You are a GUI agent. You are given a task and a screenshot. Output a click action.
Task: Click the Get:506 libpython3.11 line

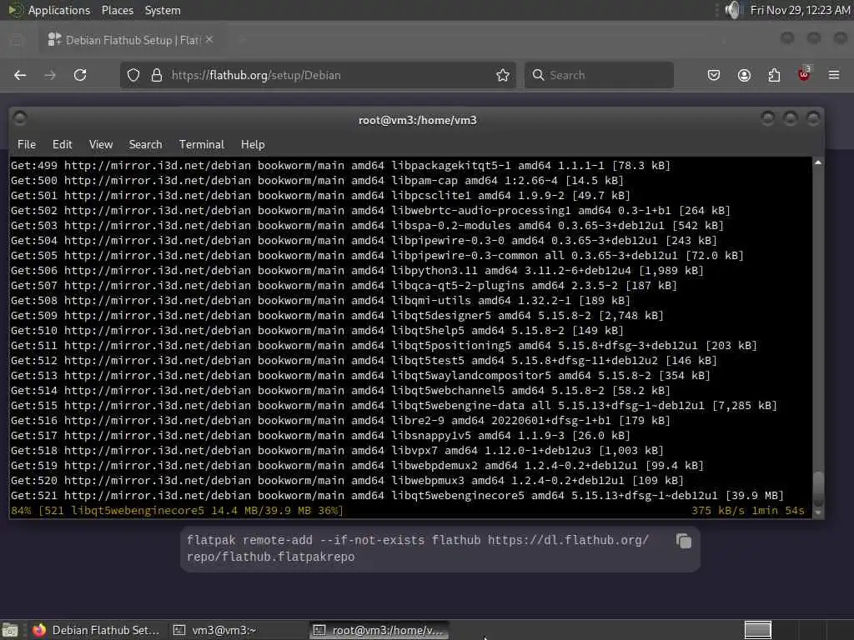click(357, 271)
